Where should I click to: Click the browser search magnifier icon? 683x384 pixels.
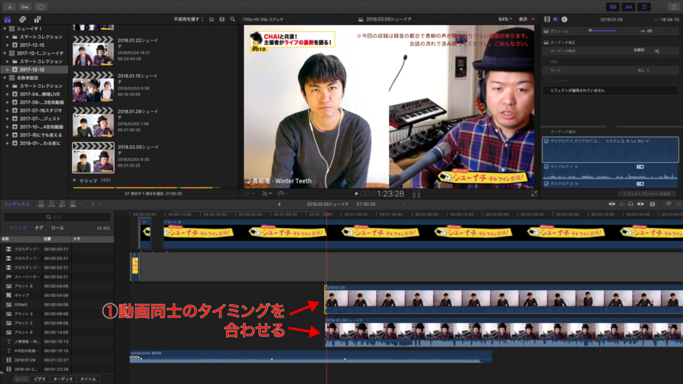click(233, 19)
